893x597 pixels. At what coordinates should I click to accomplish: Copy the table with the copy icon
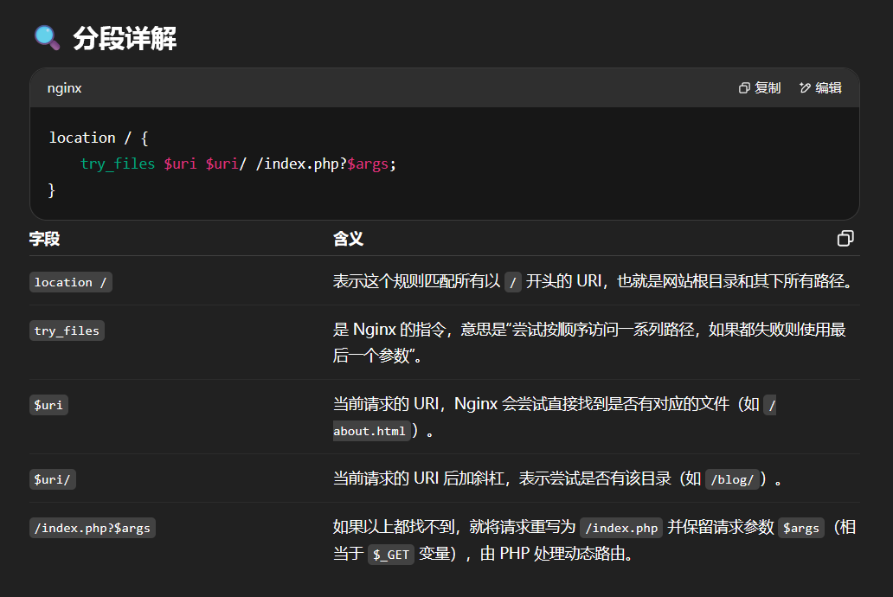point(845,238)
